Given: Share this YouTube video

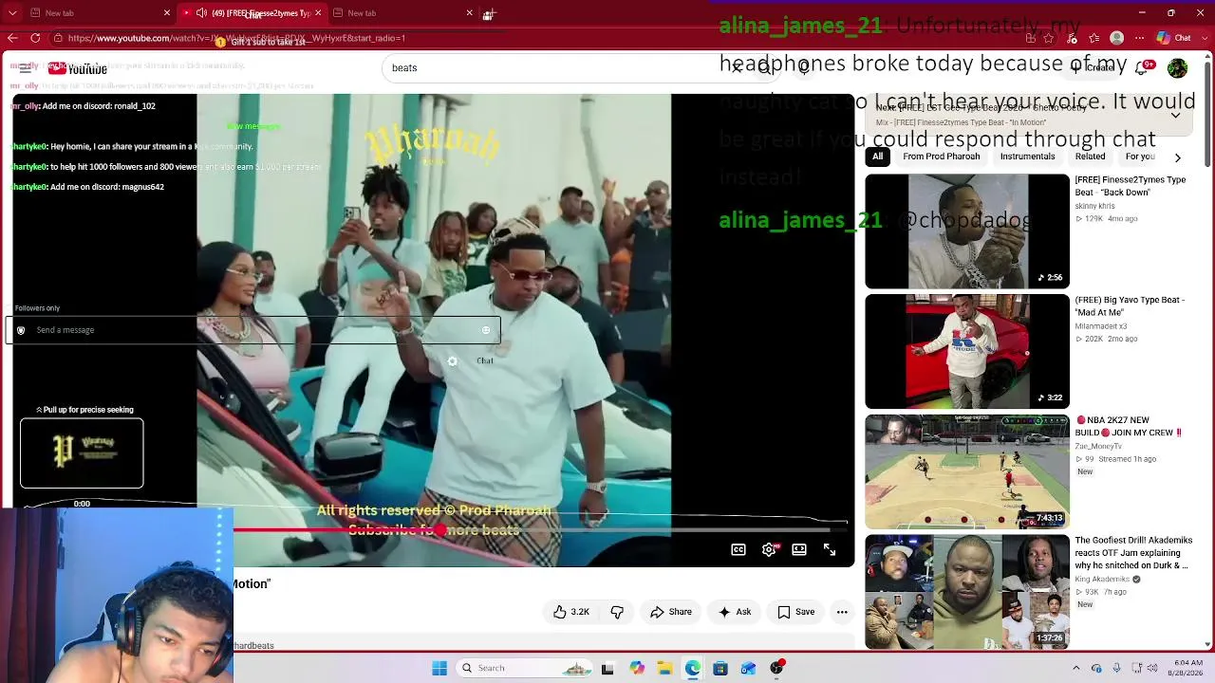Looking at the screenshot, I should [671, 612].
